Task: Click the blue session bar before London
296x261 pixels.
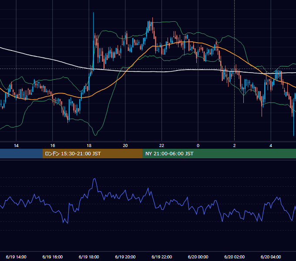Action: pyautogui.click(x=21, y=154)
